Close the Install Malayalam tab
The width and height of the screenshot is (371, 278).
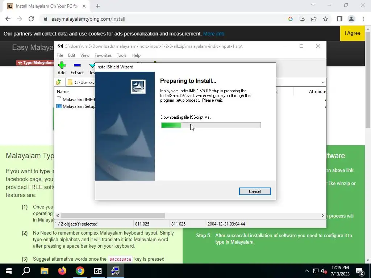tap(84, 6)
